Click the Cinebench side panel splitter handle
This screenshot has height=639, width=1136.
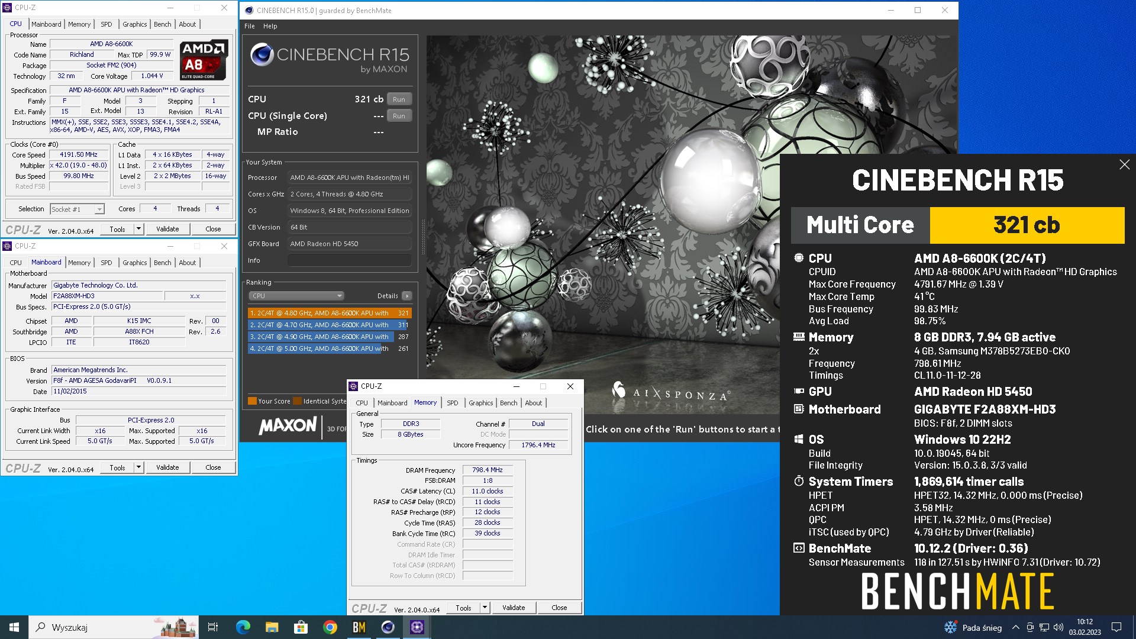click(422, 237)
